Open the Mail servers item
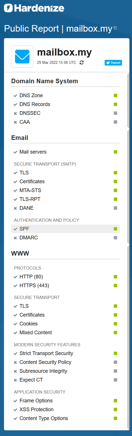Viewport: 132px width, 436px height. pos(66,152)
